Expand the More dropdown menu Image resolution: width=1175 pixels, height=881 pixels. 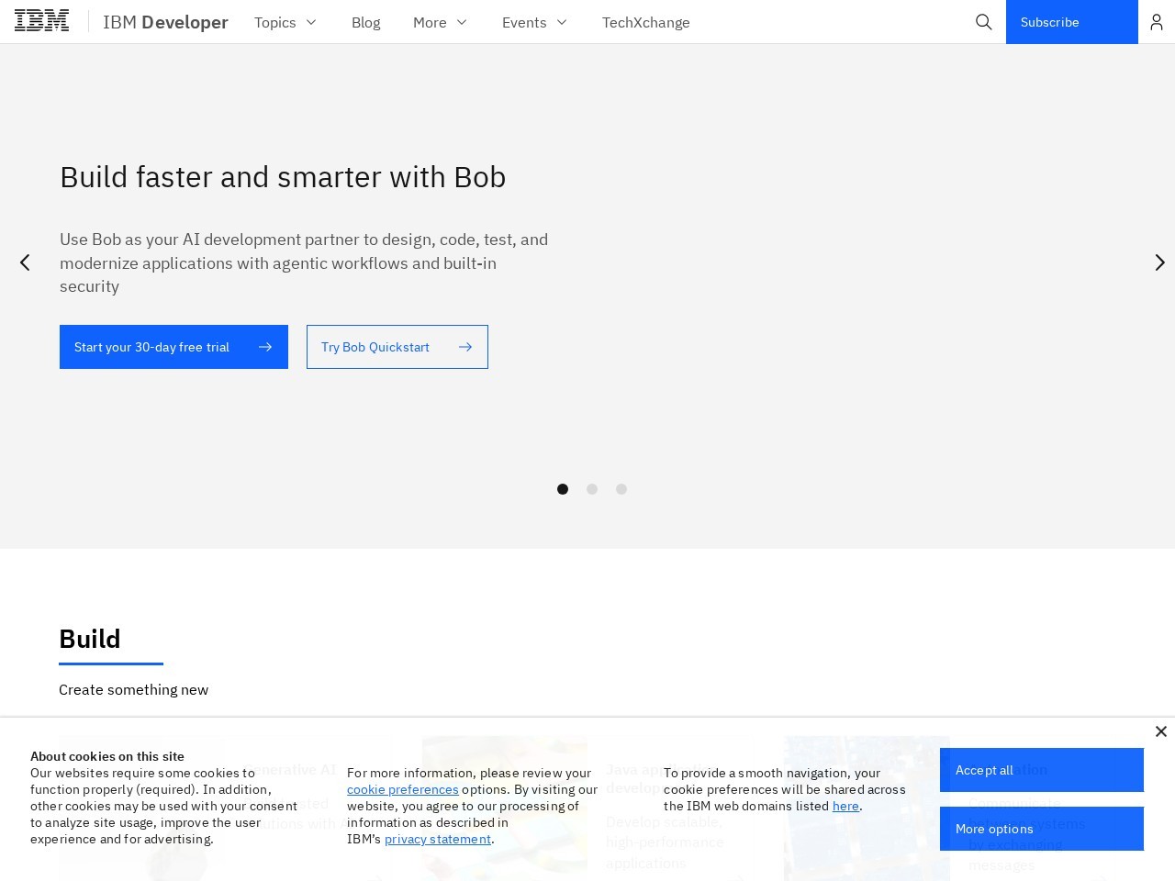440,22
